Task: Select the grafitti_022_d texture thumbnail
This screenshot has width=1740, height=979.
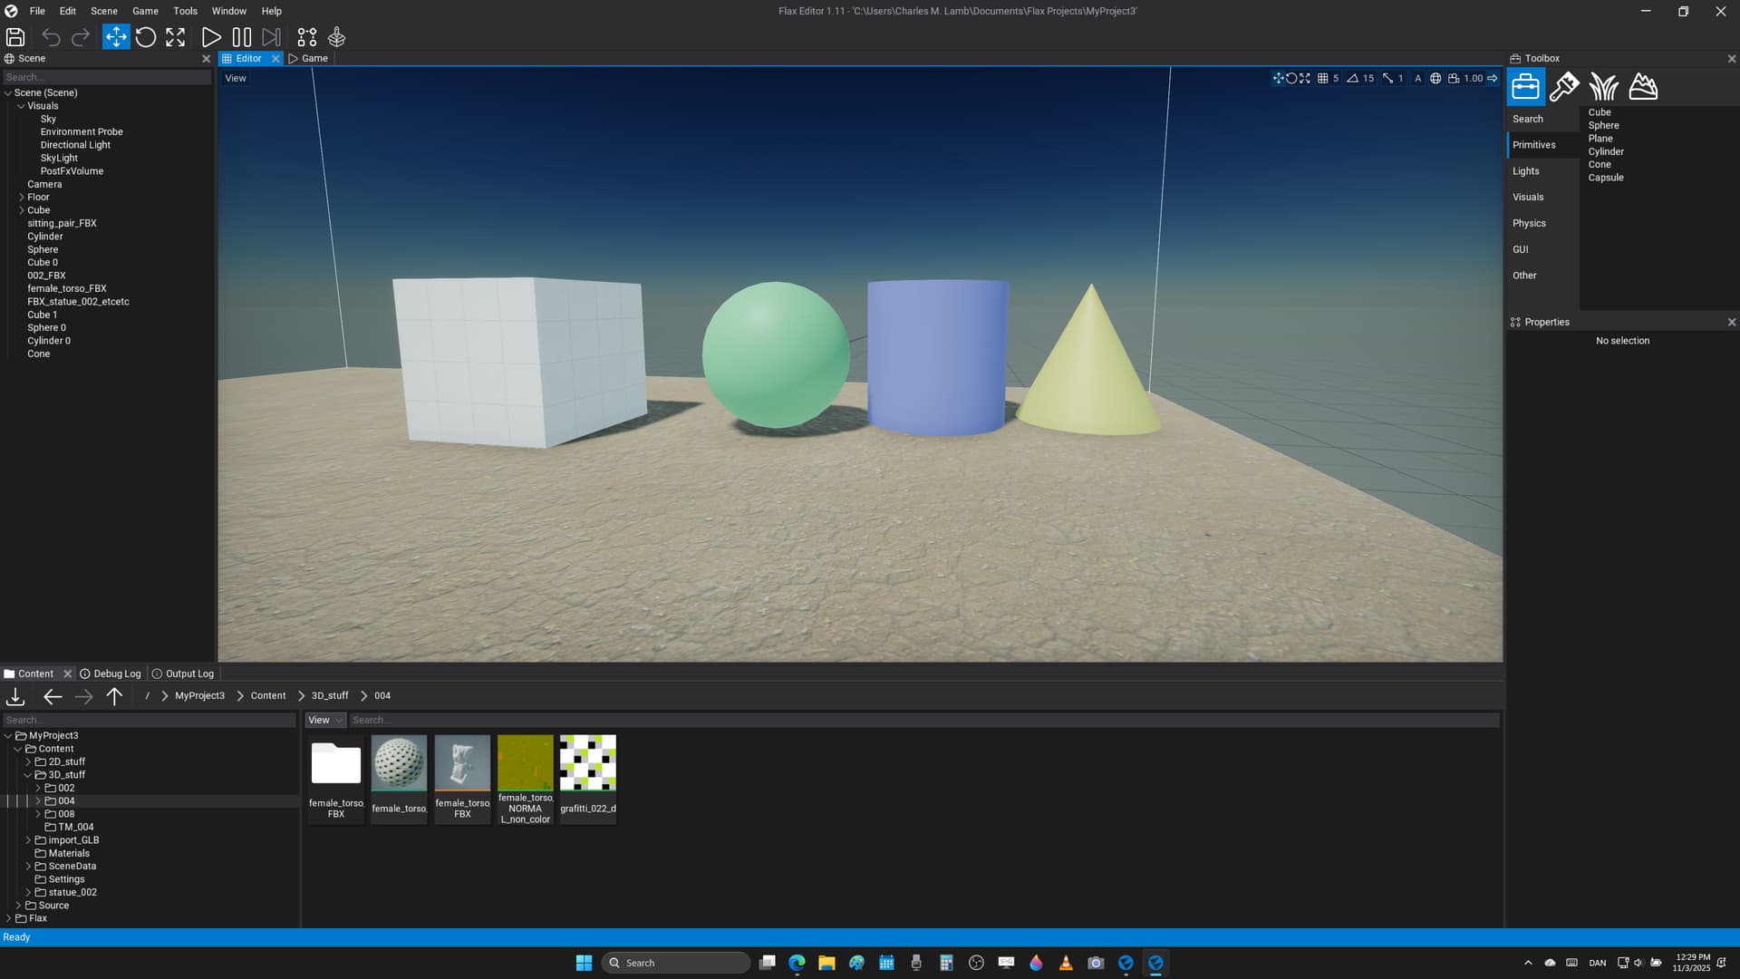Action: (588, 763)
